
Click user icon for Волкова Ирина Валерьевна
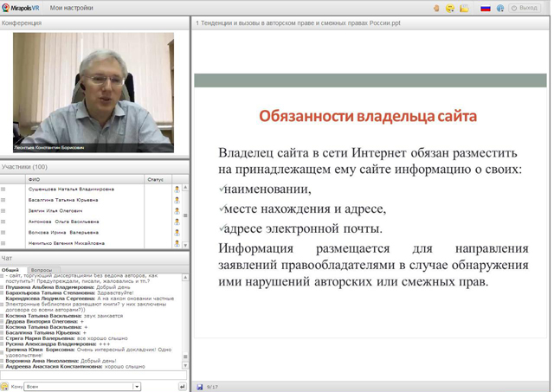click(177, 233)
